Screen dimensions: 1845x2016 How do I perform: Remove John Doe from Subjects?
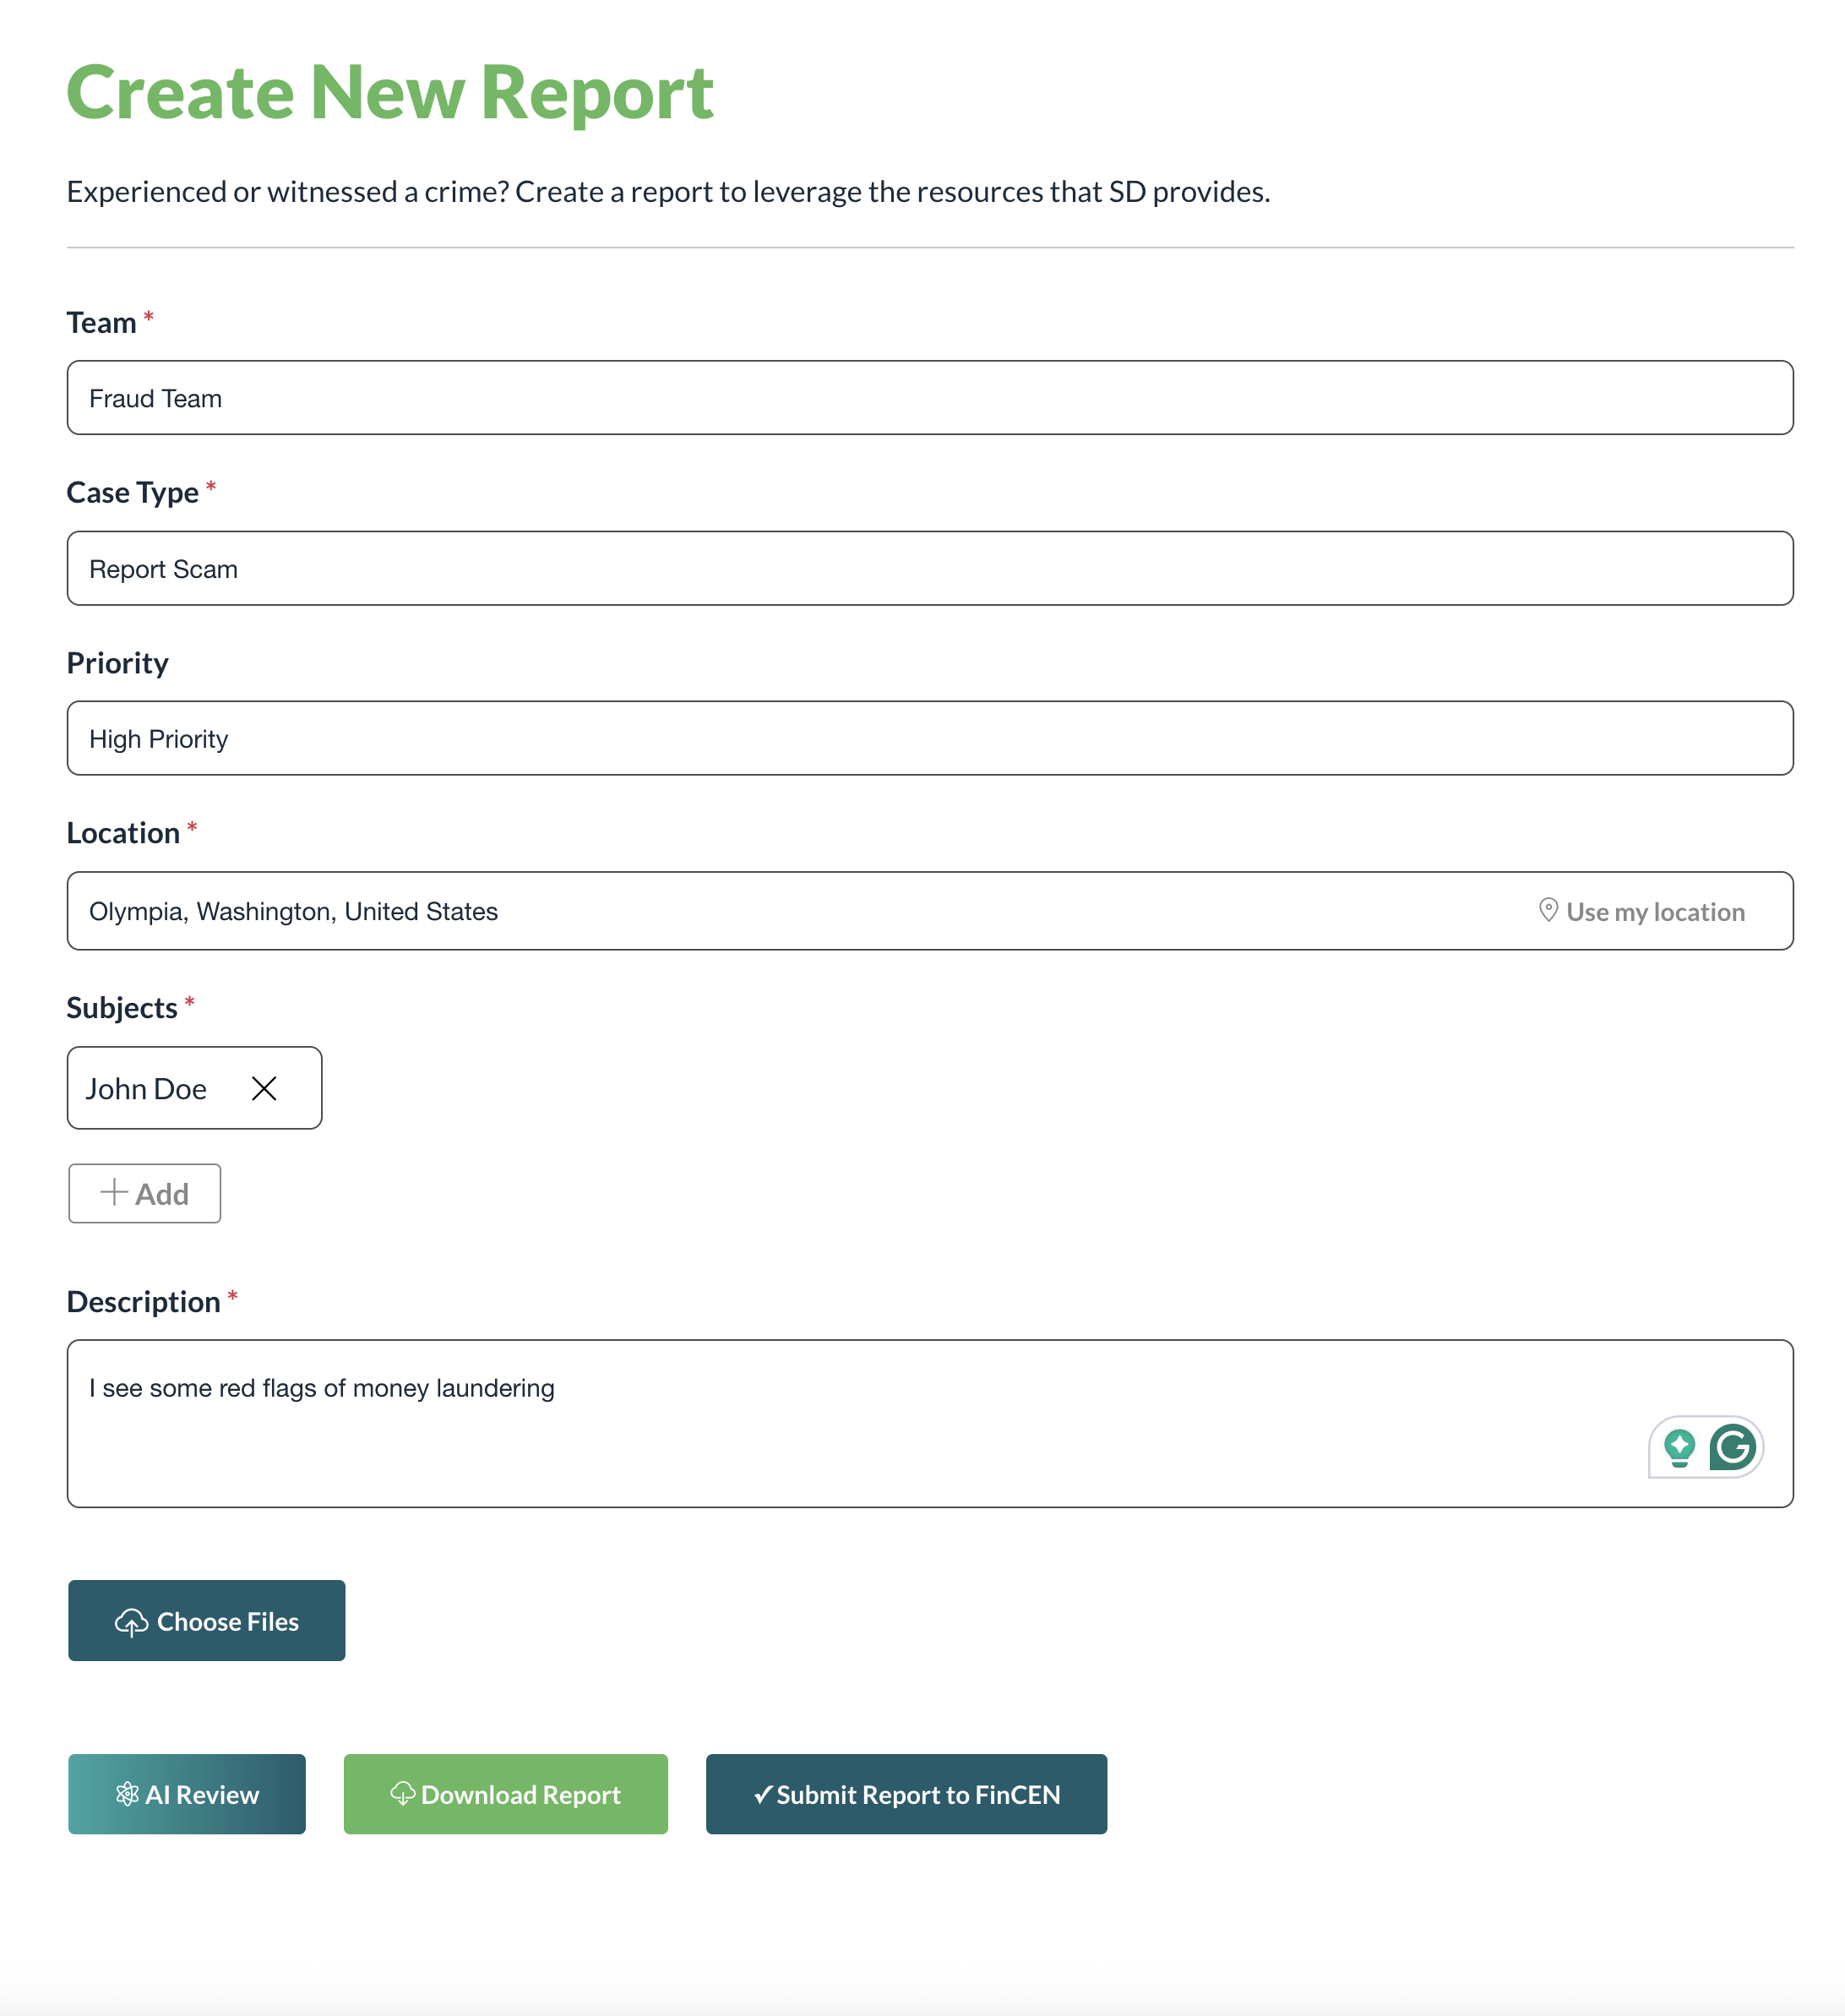point(264,1088)
